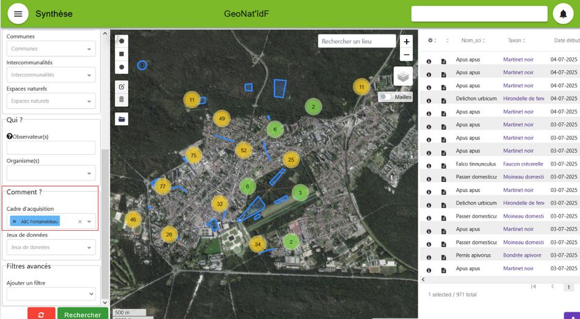Select the rectangle drawing tool

[x=122, y=54]
